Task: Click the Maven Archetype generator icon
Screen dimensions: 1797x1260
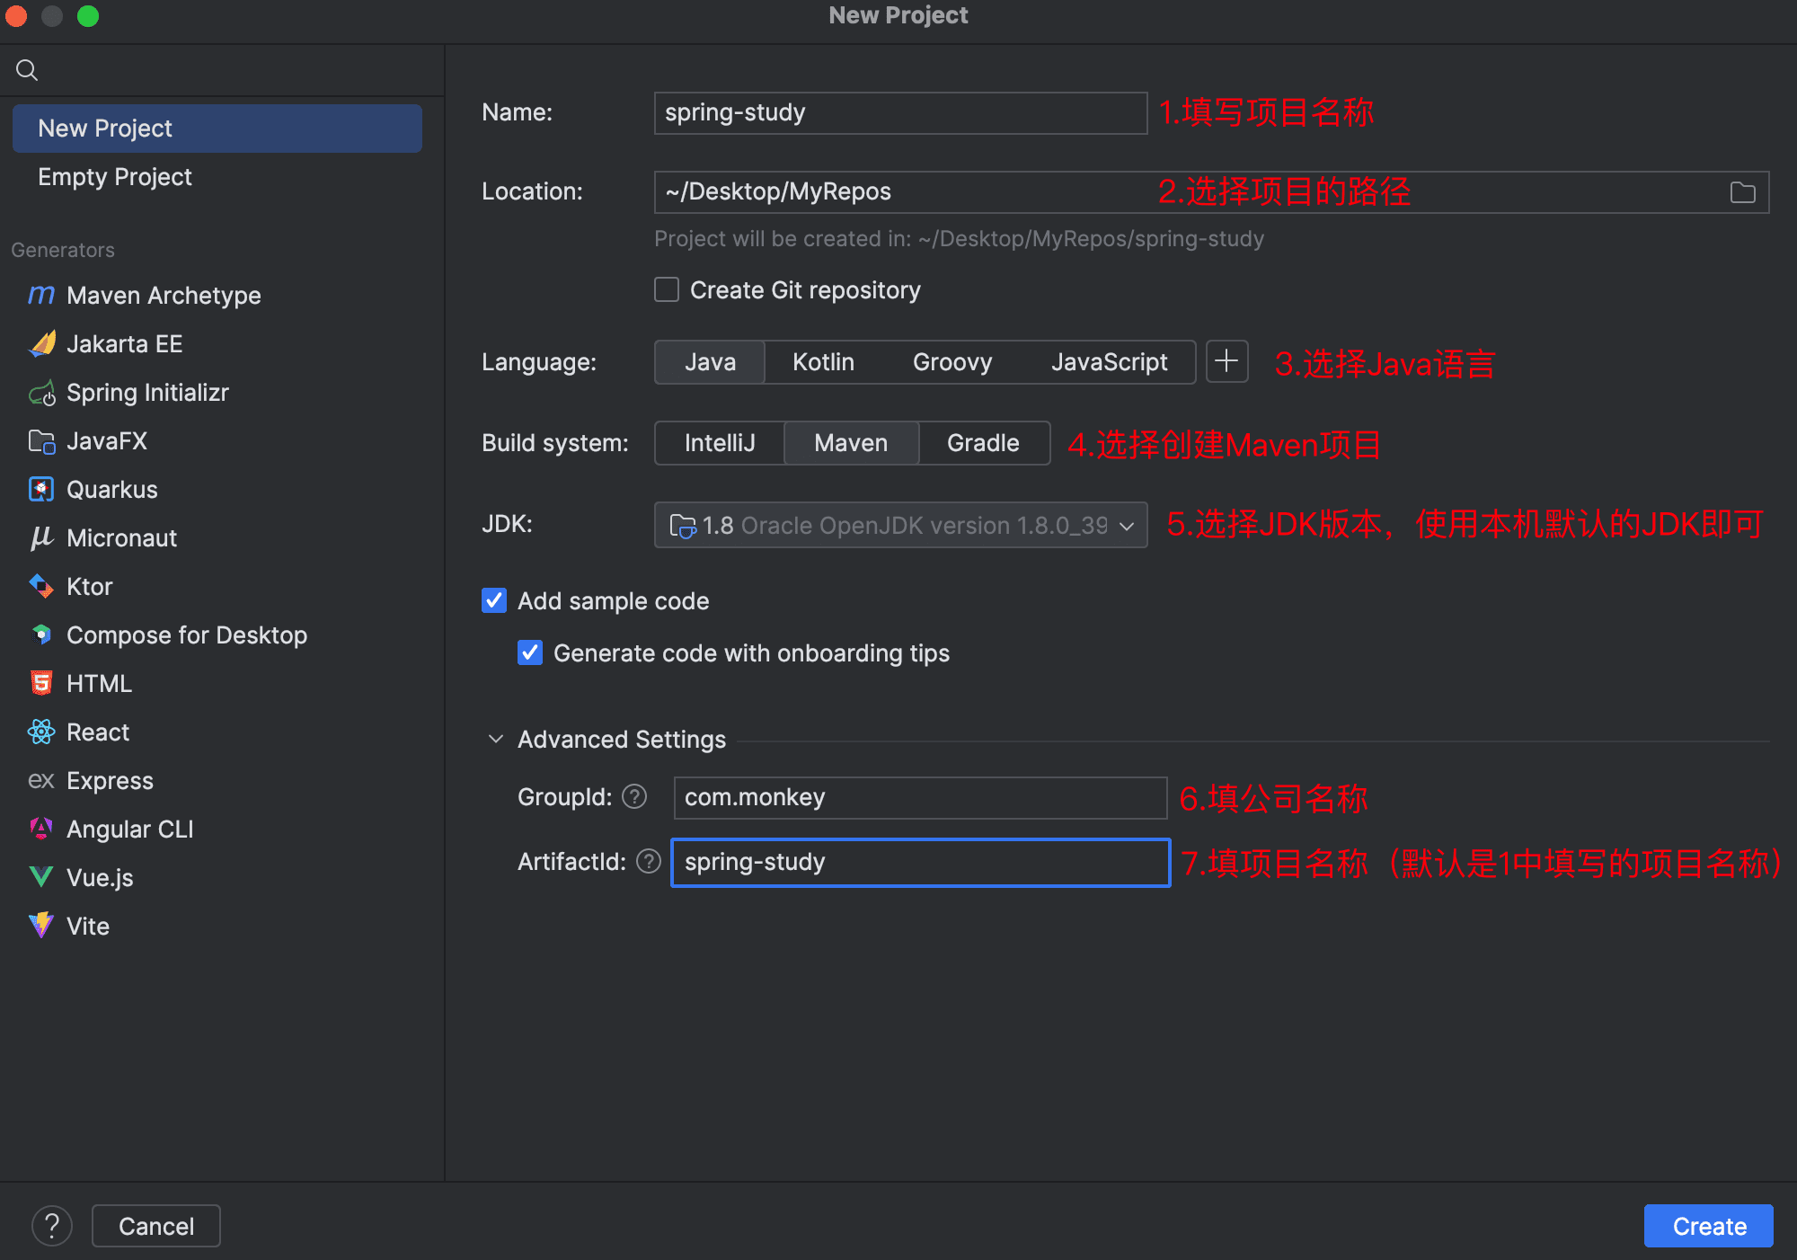Action: 41,295
